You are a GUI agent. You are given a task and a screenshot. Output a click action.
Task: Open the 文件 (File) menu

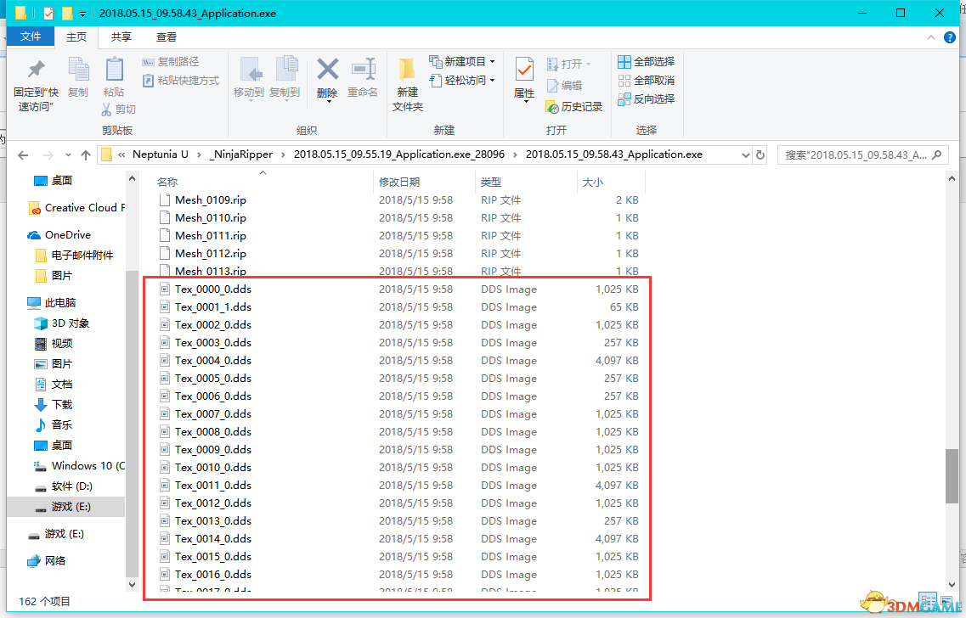coord(31,37)
